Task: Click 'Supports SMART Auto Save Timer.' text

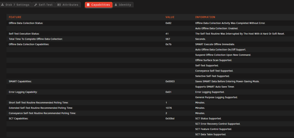Action: (x=215, y=87)
